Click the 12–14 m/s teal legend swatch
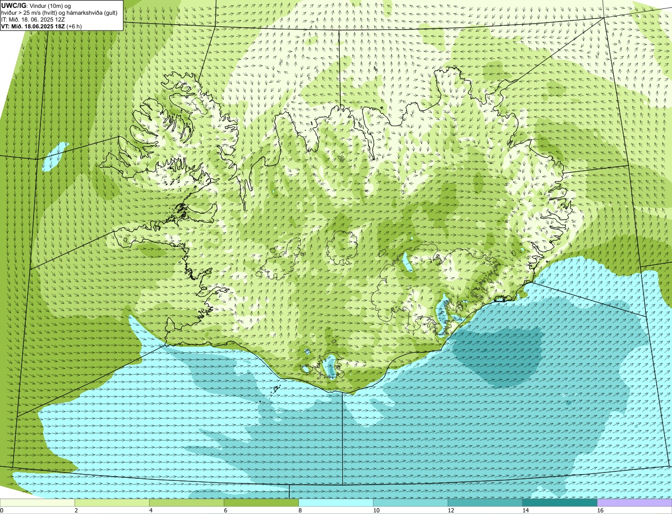This screenshot has width=672, height=514. tap(485, 502)
